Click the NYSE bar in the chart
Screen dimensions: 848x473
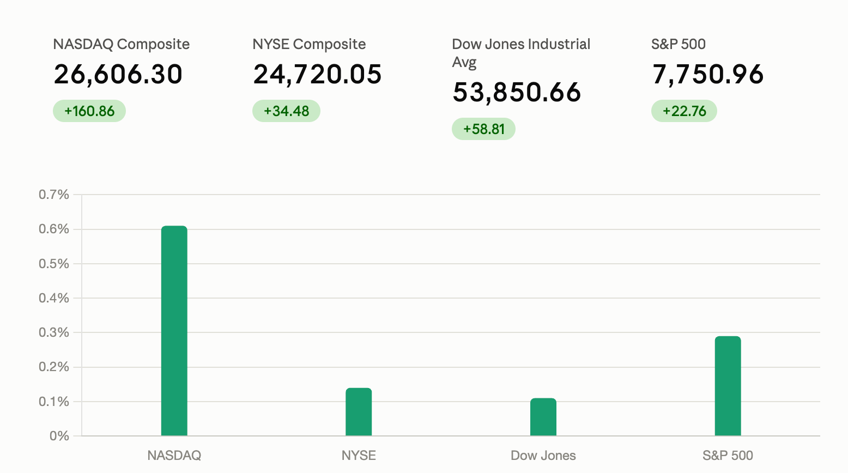coord(359,412)
